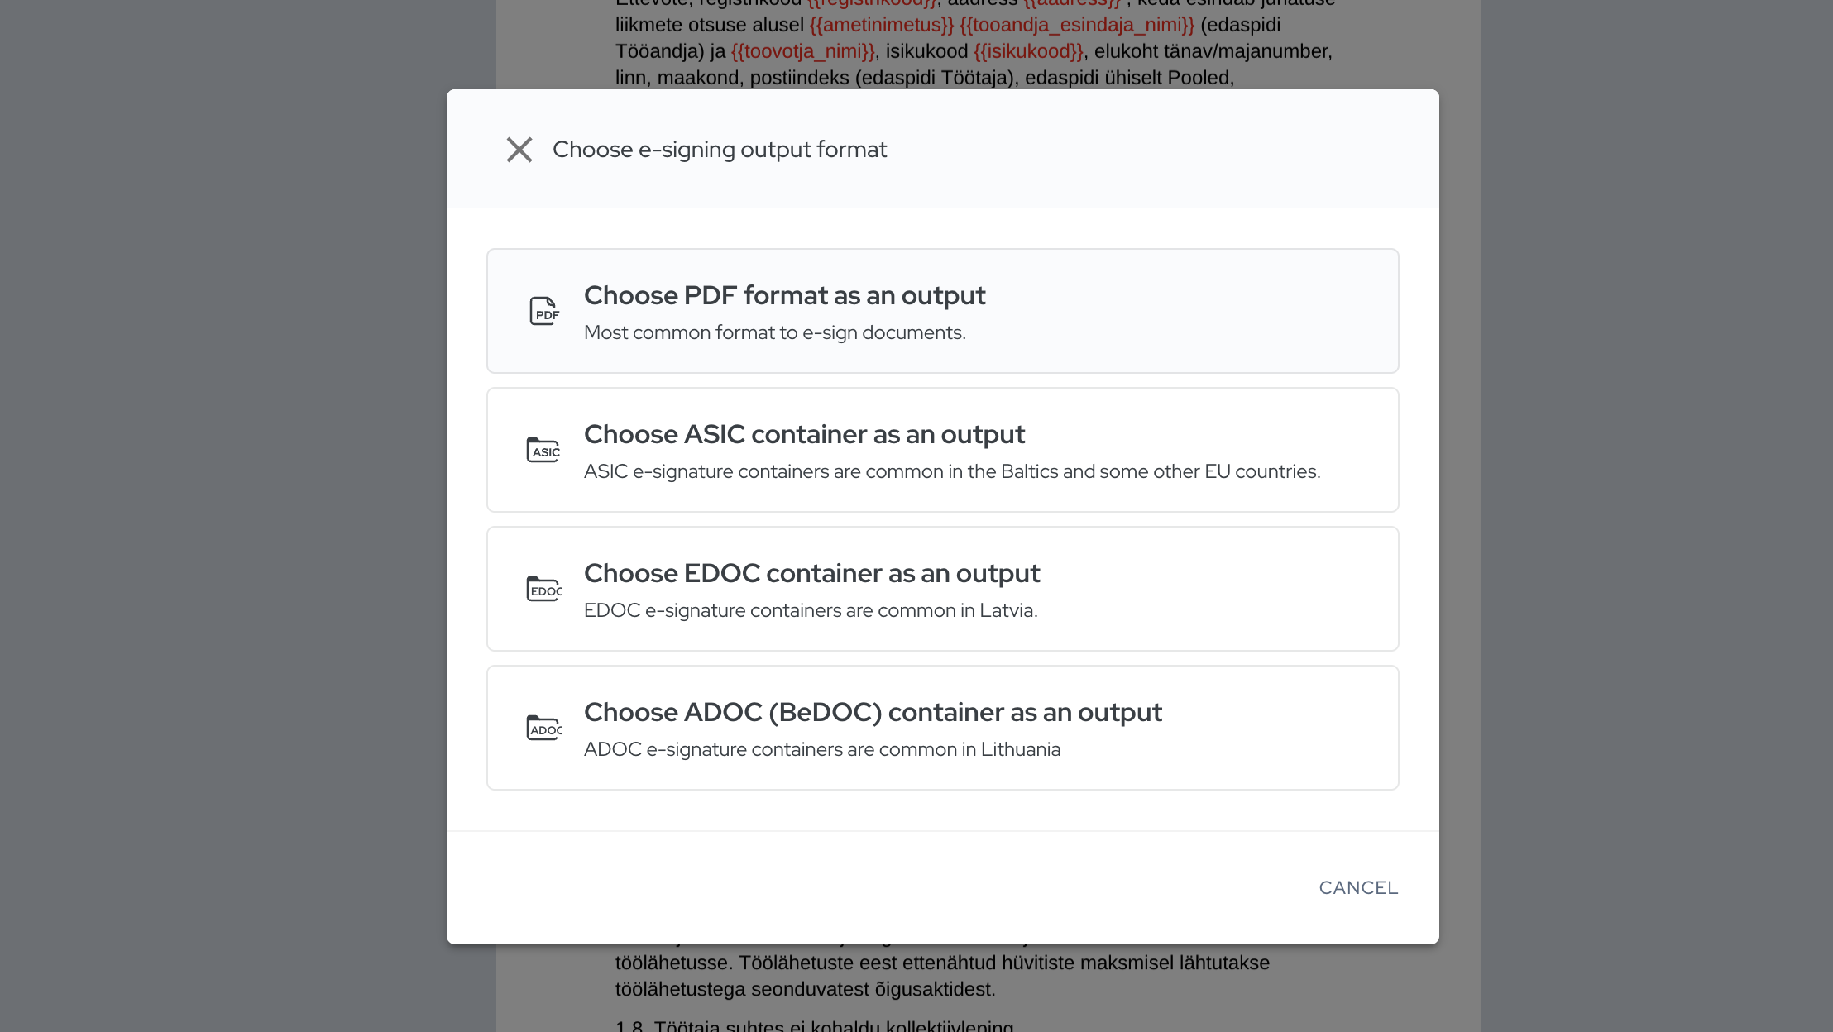Select the Baltics e-signature container option
This screenshot has width=1833, height=1032.
point(942,450)
